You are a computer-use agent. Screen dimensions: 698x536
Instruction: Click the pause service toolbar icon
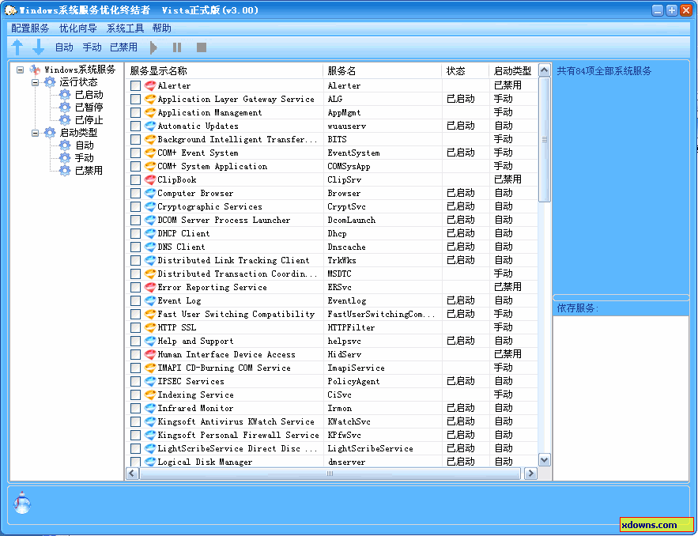pos(177,47)
